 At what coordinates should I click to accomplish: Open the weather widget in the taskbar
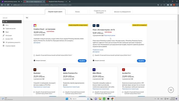pos(8,99)
